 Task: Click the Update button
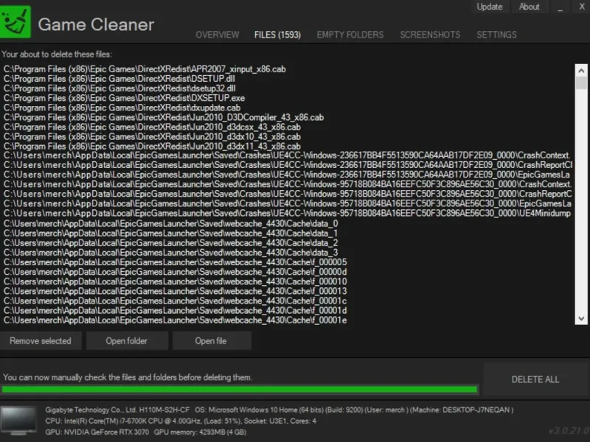click(x=490, y=7)
